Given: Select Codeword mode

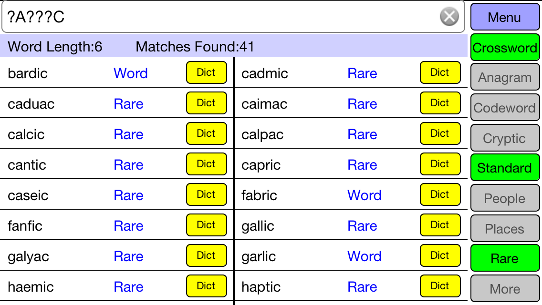Looking at the screenshot, I should pos(505,108).
